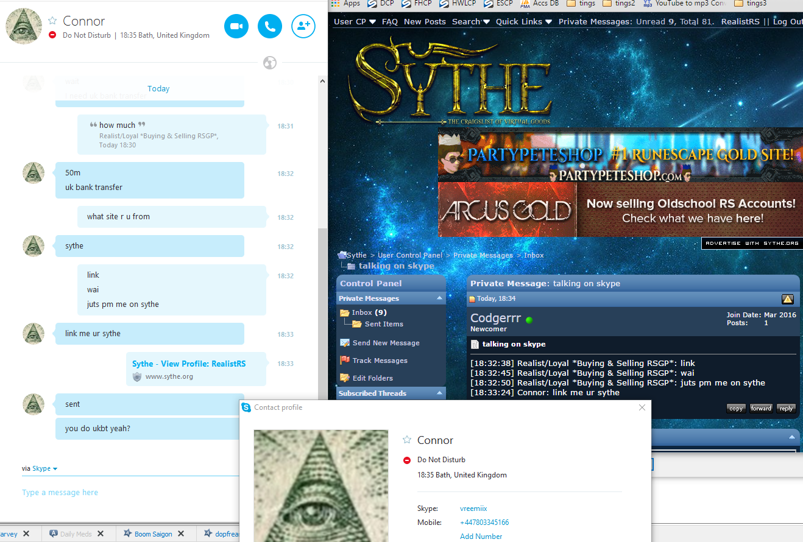The width and height of the screenshot is (803, 542).
Task: Open the DCP bookmark
Action: (381, 3)
